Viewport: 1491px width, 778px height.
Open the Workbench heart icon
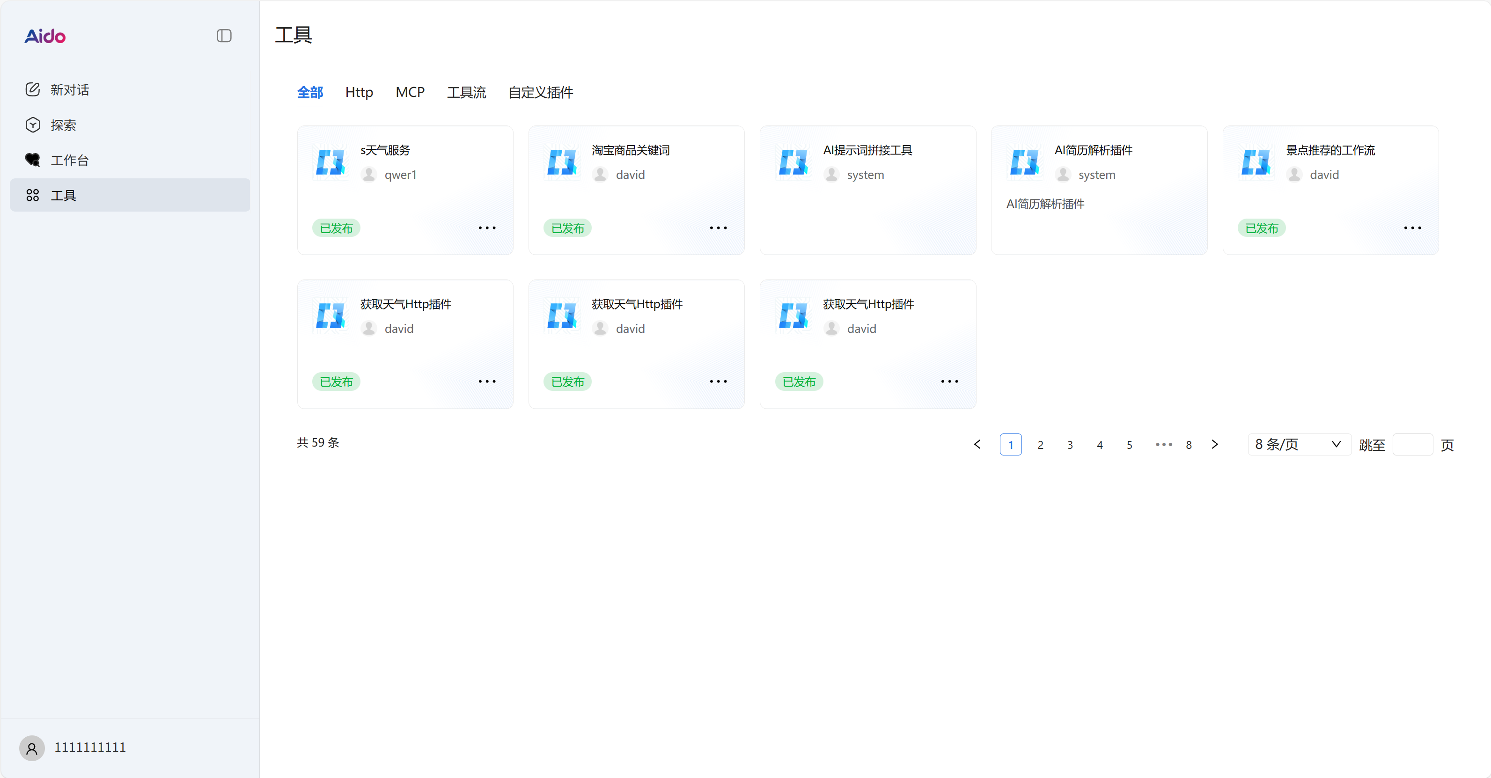[32, 161]
